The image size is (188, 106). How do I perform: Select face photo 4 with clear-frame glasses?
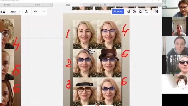pos(109,34)
